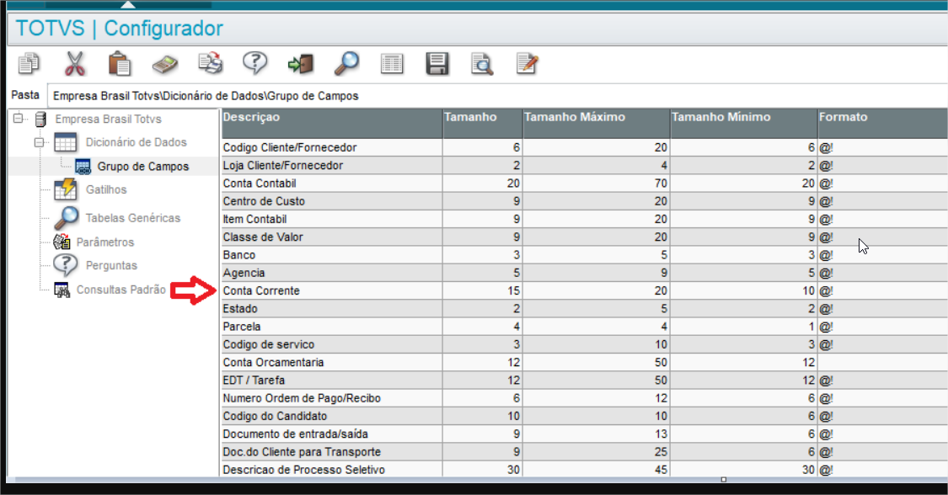Open Gatilhos in the tree
Viewport: 948px width, 495px height.
pyautogui.click(x=106, y=189)
